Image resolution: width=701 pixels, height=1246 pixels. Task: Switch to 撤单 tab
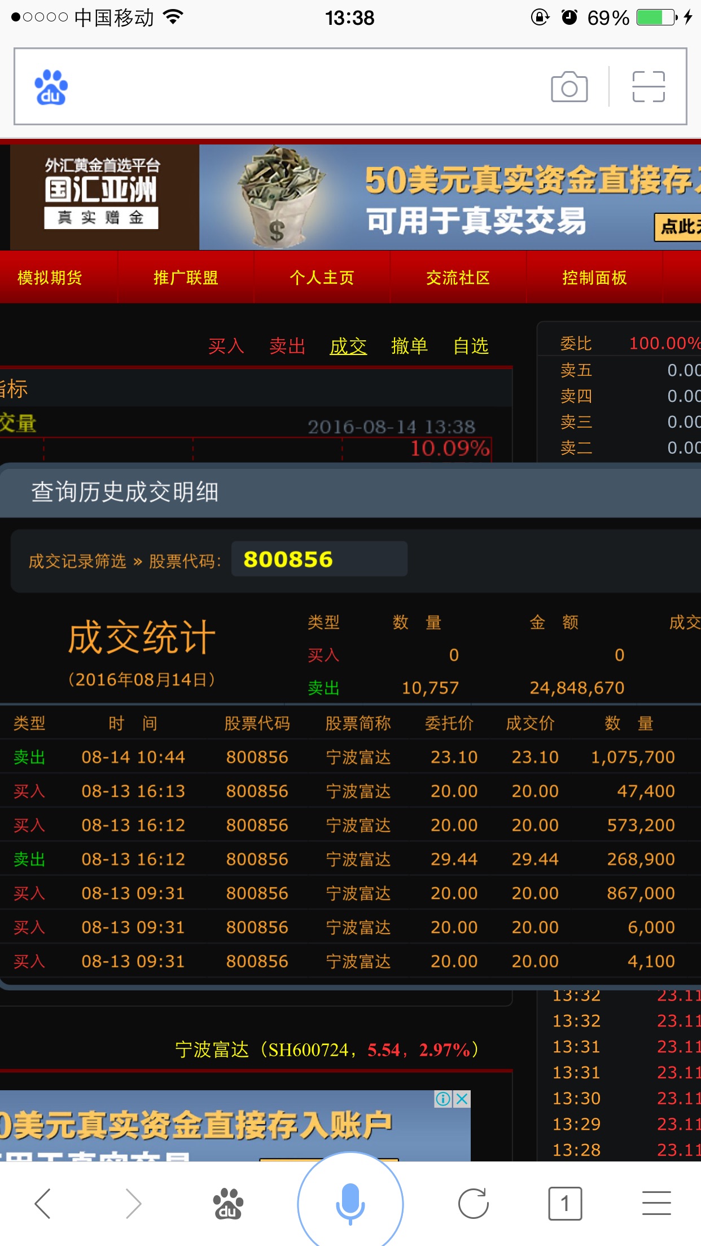[x=409, y=346]
